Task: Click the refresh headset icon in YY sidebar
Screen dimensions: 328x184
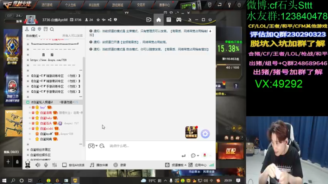Action: 33,29
